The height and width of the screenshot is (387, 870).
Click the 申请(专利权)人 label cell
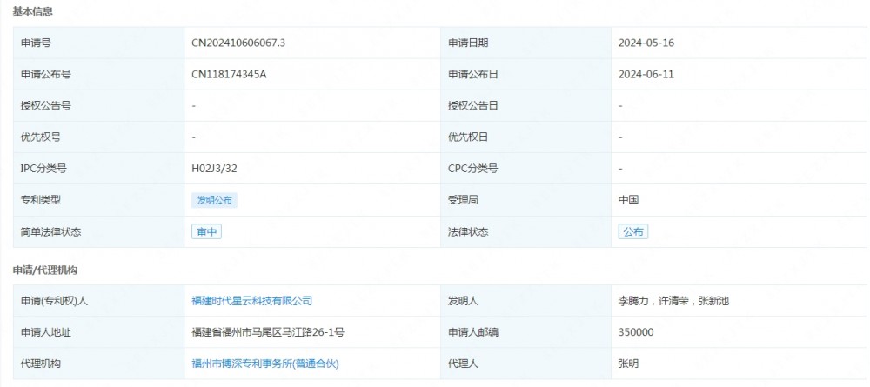click(x=99, y=301)
